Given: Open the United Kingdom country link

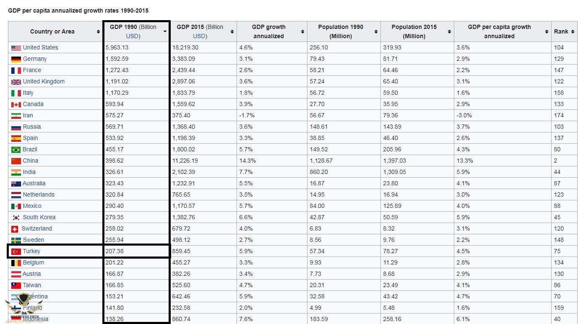Looking at the screenshot, I should (44, 82).
